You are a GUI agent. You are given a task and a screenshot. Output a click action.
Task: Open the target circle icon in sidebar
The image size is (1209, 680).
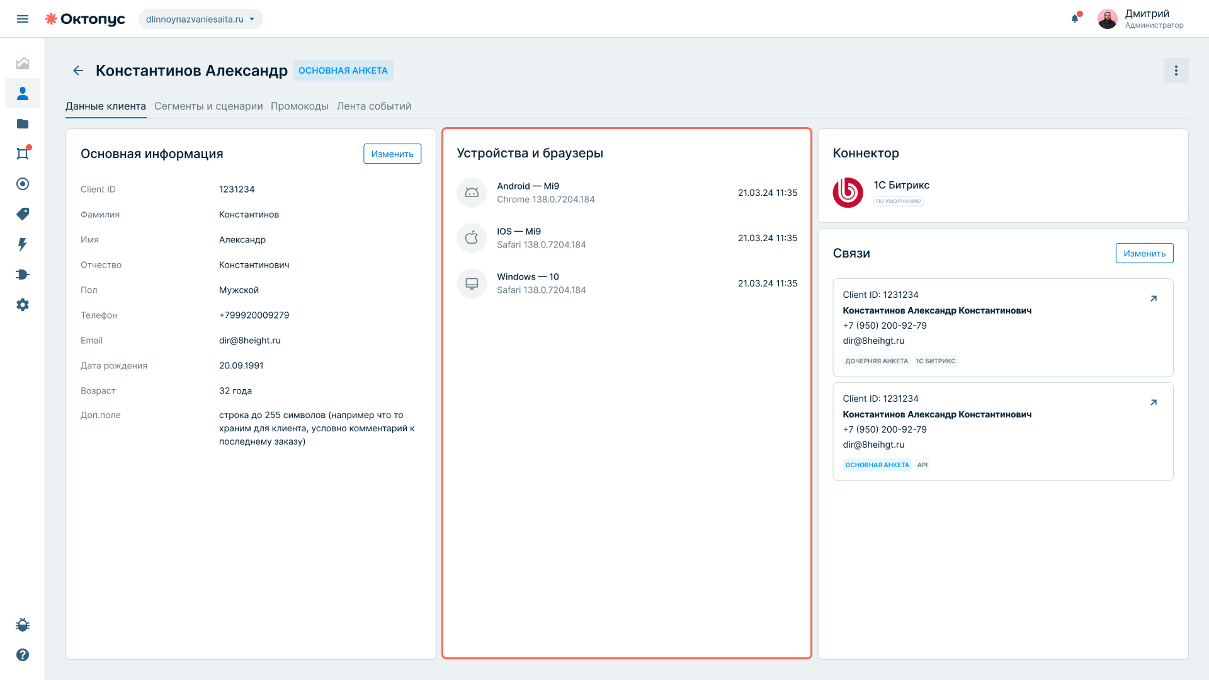click(23, 184)
